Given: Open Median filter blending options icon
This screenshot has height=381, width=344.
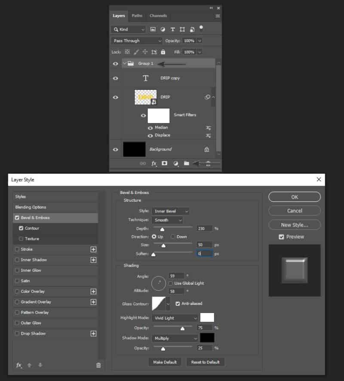Looking at the screenshot, I should click(x=209, y=128).
